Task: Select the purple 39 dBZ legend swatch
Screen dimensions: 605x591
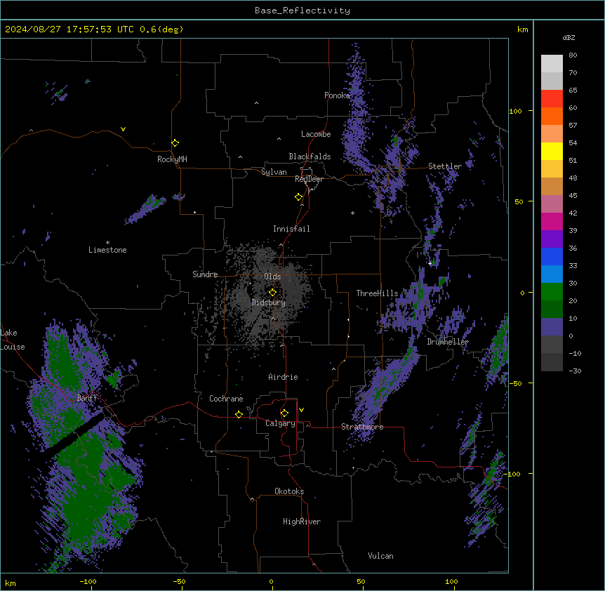Action: click(x=552, y=239)
